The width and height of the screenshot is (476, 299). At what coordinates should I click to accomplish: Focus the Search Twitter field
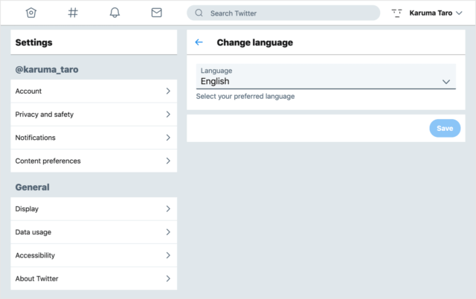point(283,13)
